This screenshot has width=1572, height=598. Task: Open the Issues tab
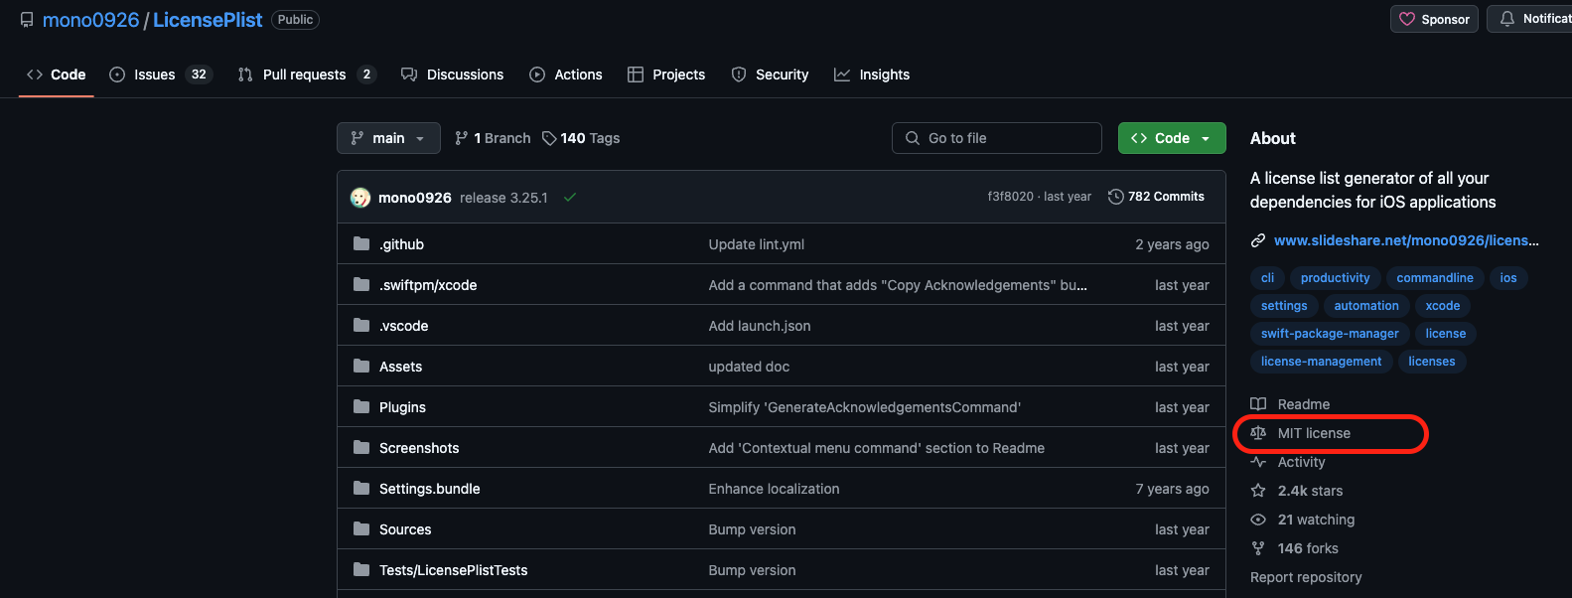pos(160,75)
